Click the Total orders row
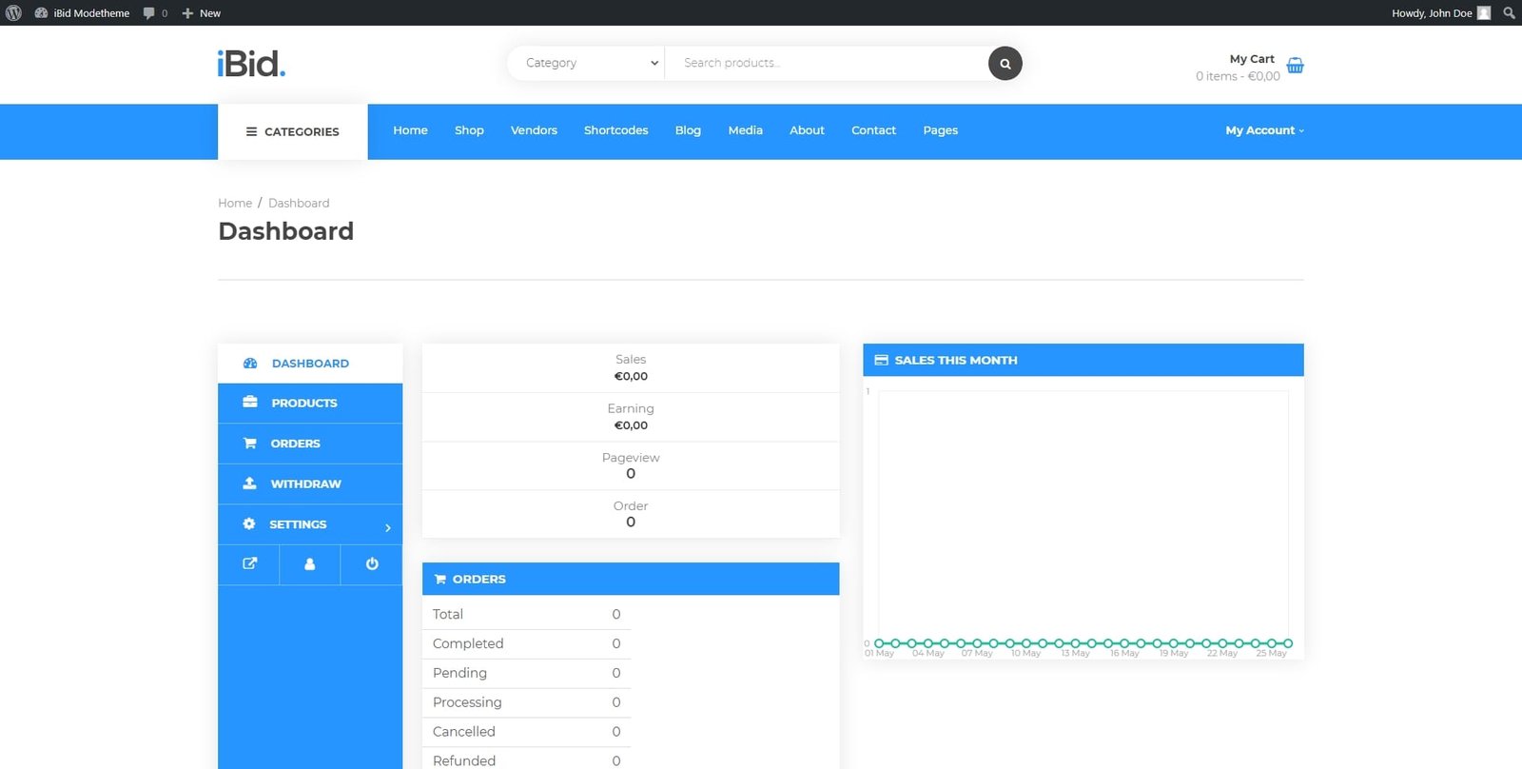 click(526, 615)
